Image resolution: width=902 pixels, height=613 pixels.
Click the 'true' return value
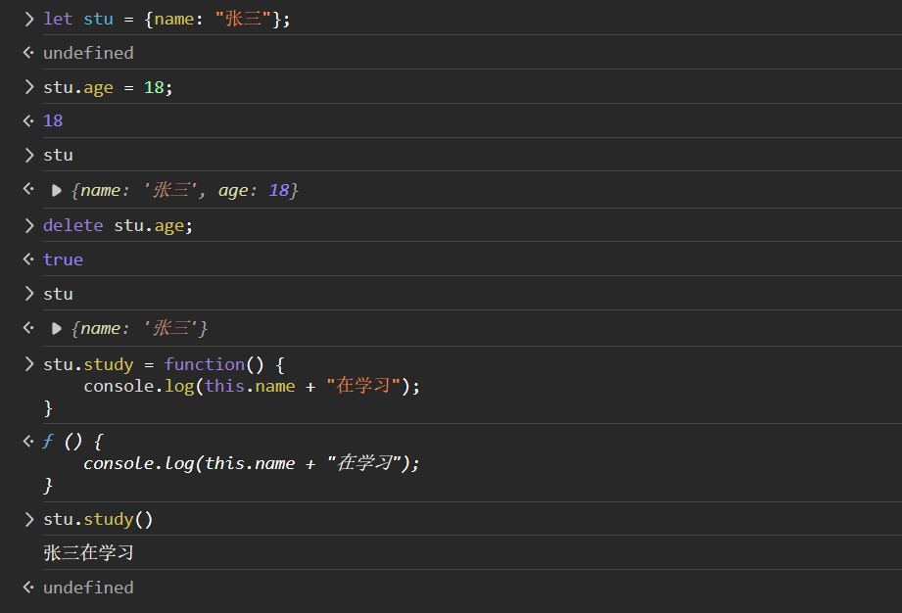pyautogui.click(x=63, y=259)
